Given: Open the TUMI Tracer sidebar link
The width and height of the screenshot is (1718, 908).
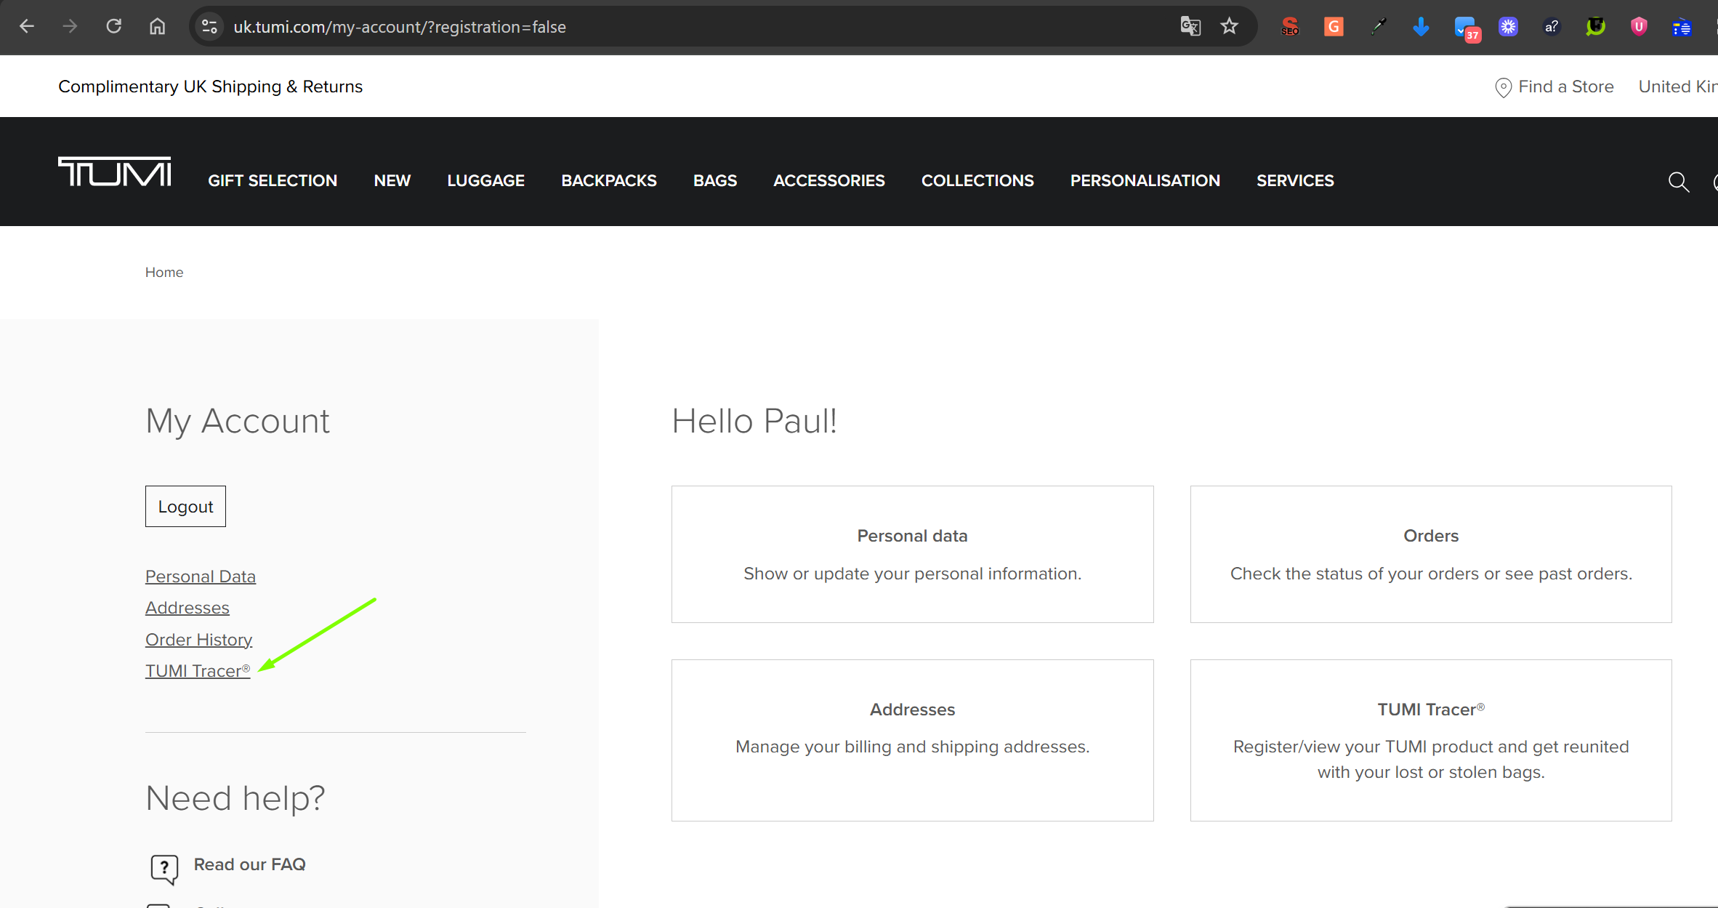Looking at the screenshot, I should coord(196,671).
